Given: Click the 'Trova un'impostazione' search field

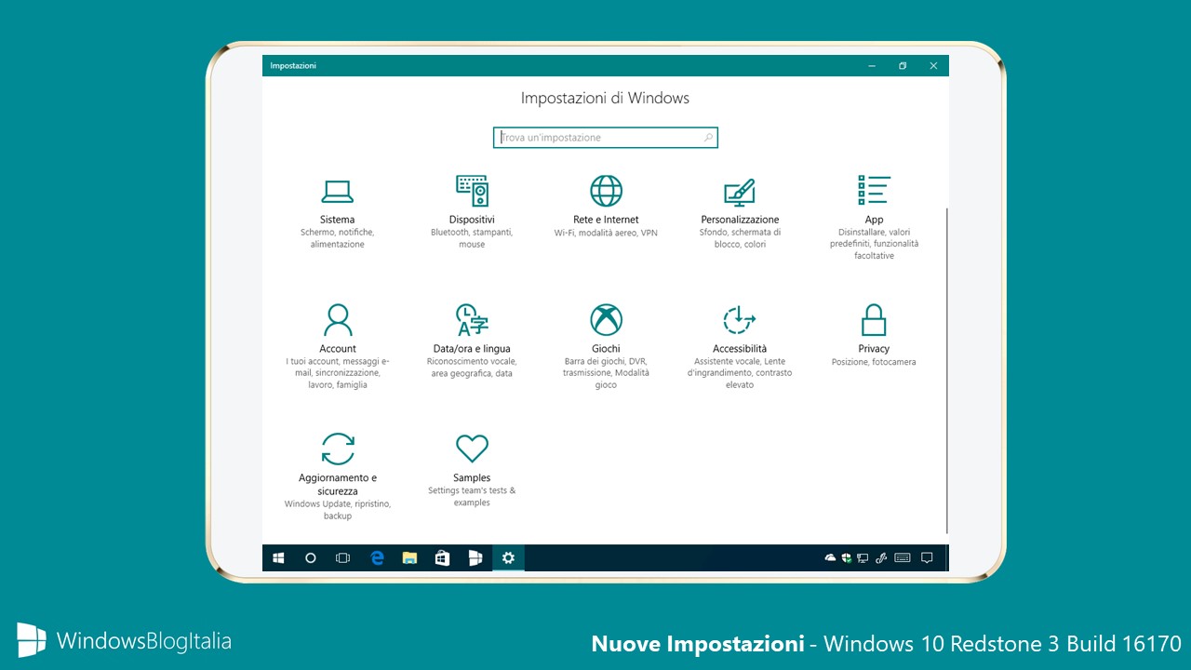Looking at the screenshot, I should 606,138.
